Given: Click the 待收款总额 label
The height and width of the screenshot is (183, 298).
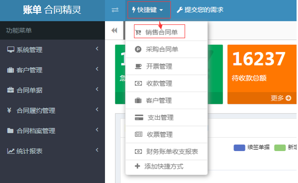Looking at the screenshot, I should click(x=249, y=78).
